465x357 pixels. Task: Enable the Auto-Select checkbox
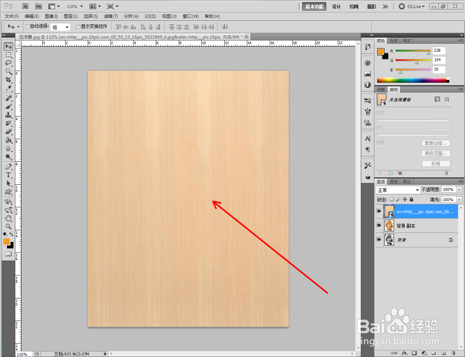27,27
